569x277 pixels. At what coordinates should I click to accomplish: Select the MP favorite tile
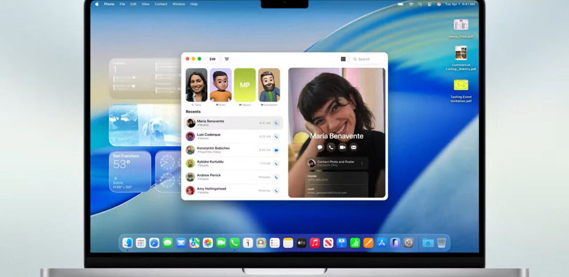pos(245,85)
